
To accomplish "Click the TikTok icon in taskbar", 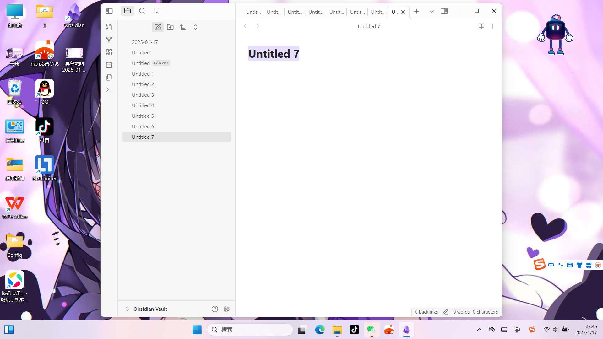I will coord(355,330).
